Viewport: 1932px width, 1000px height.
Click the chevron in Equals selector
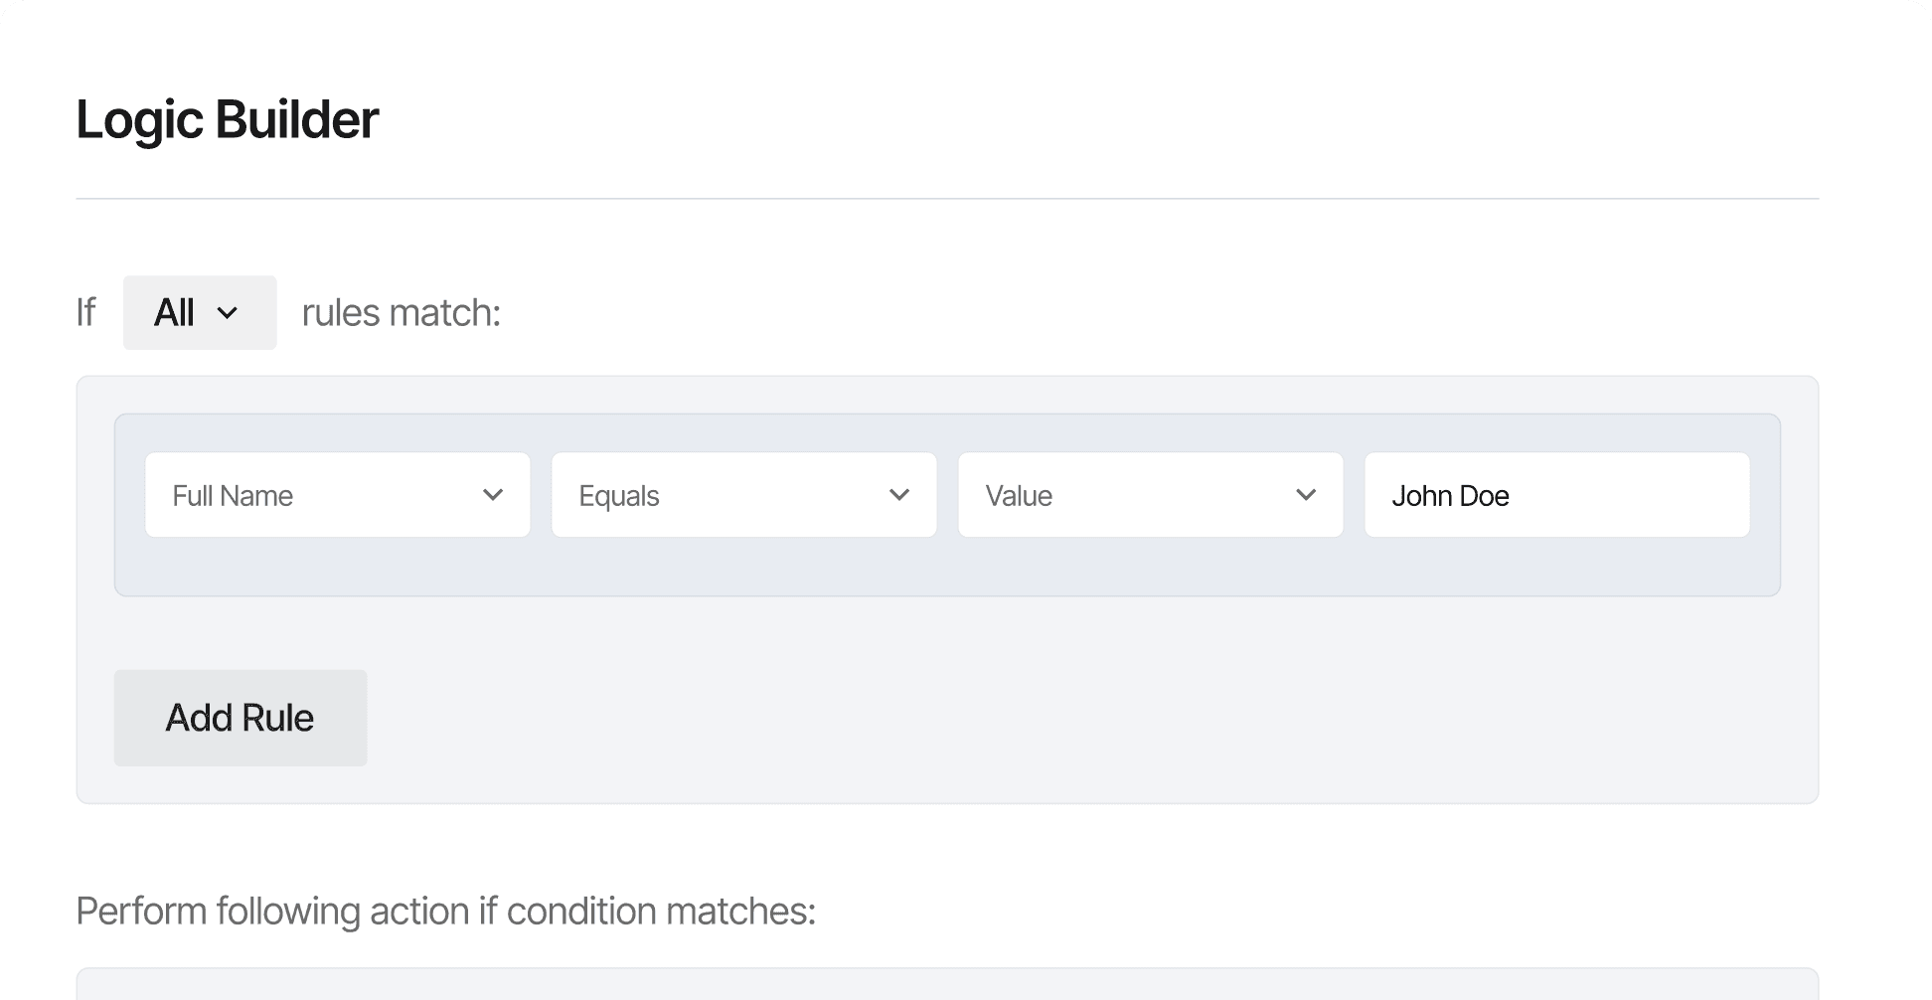pos(899,495)
